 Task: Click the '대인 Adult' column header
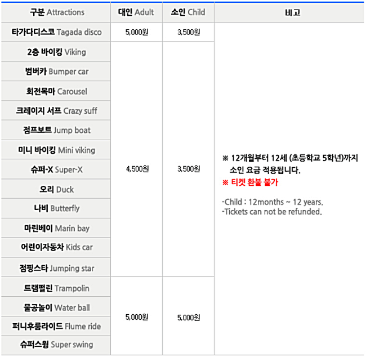pos(136,12)
